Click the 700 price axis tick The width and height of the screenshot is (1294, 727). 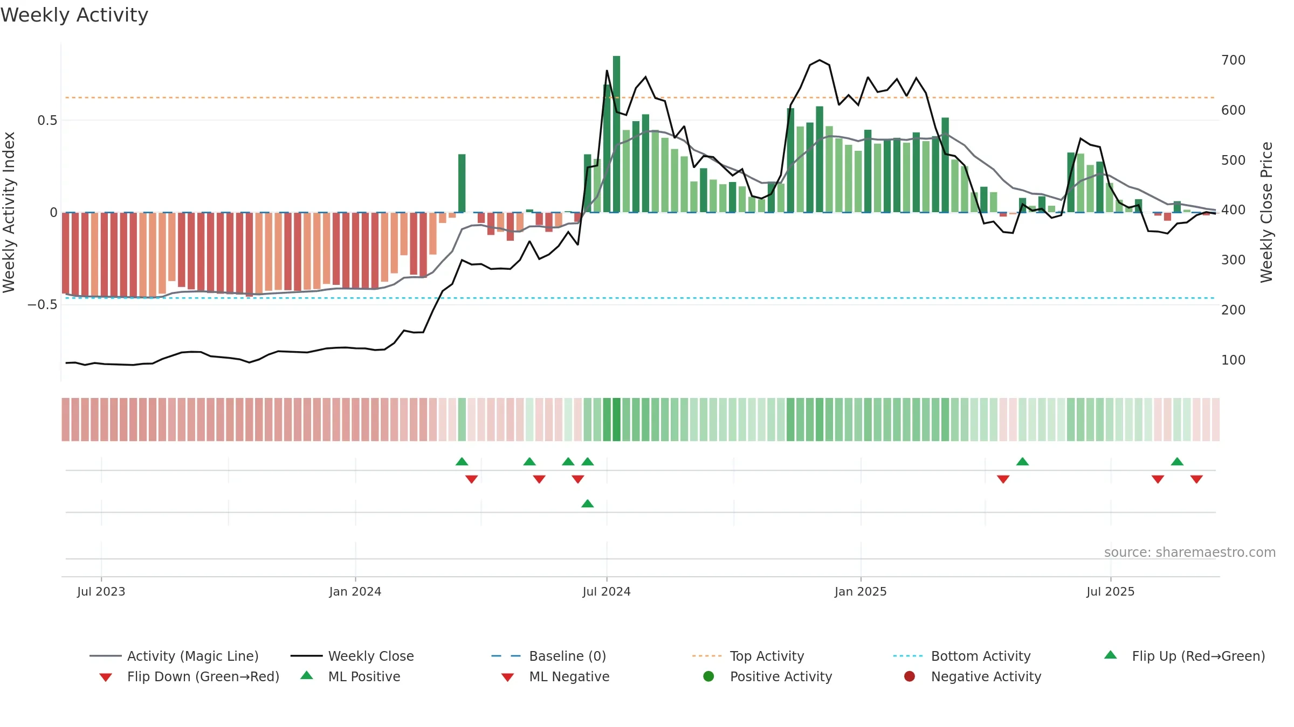point(1234,60)
